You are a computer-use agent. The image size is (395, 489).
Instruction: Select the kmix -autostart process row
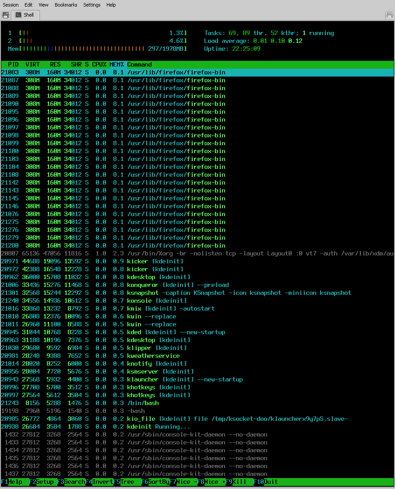point(197,309)
